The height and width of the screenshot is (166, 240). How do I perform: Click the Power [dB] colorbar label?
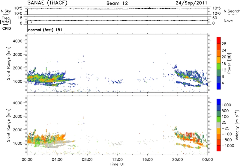click(x=229, y=63)
